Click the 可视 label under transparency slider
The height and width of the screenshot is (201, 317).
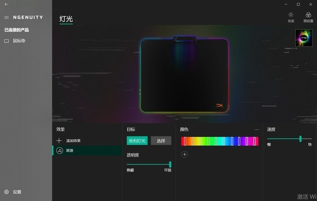(x=167, y=170)
